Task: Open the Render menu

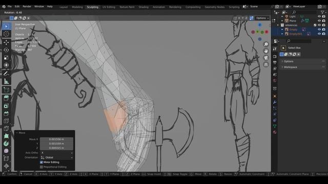Action: tap(27, 7)
